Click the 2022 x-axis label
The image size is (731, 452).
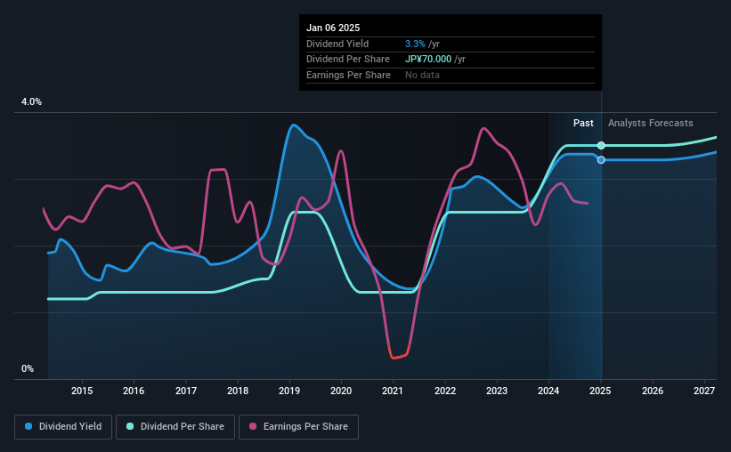[445, 391]
